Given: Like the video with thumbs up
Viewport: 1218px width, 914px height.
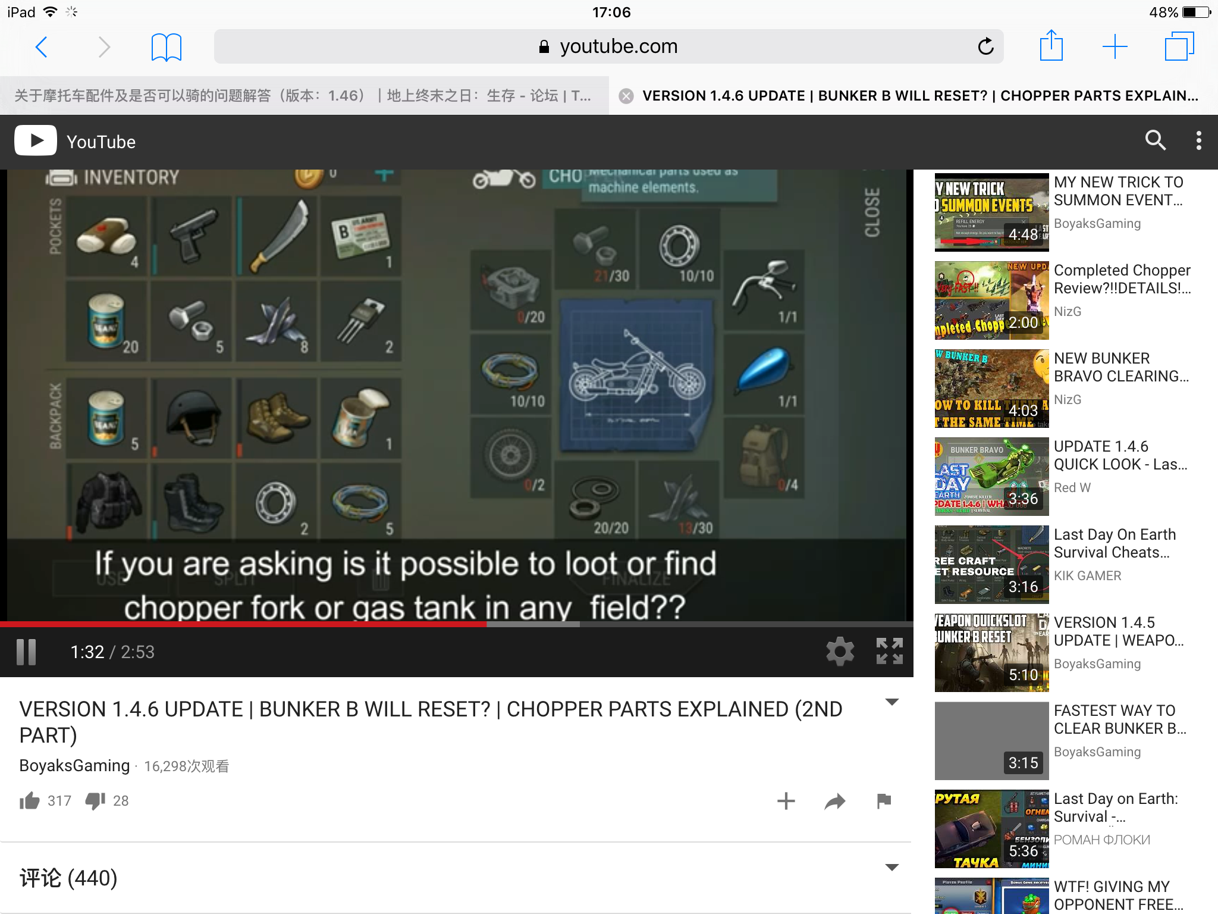Looking at the screenshot, I should coord(29,801).
